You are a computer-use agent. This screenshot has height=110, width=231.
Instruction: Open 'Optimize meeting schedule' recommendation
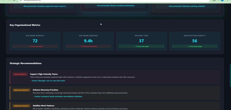point(186,6)
